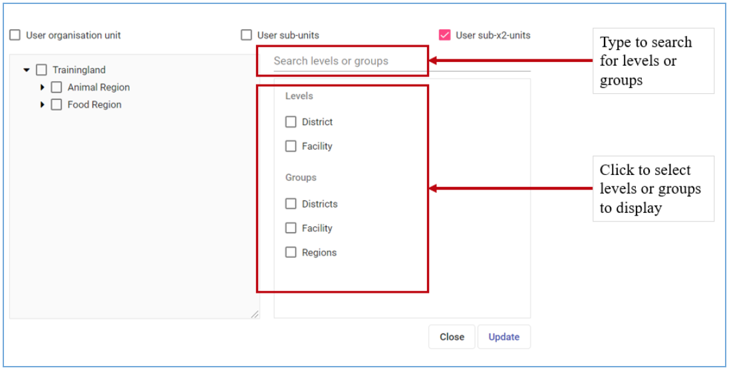Check the Animal Region checkbox
The height and width of the screenshot is (370, 729).
click(57, 87)
